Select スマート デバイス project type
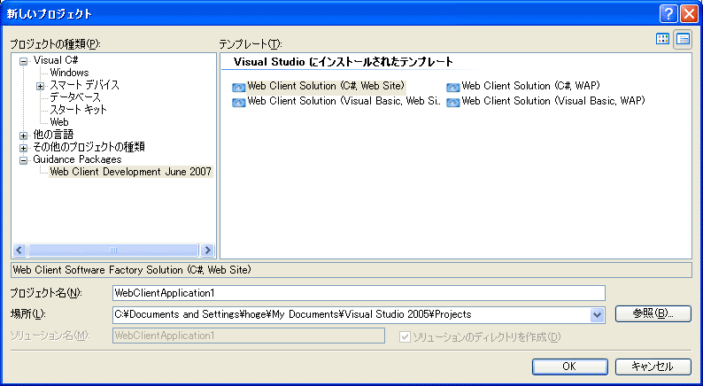703x386 pixels. point(84,85)
